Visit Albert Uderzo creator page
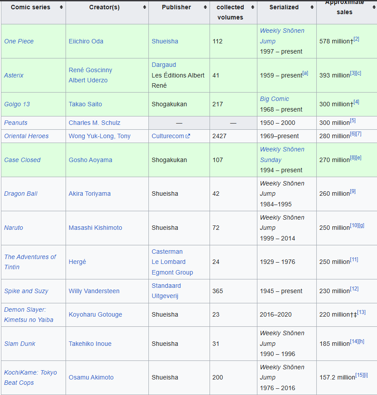The height and width of the screenshot is (395, 377). click(88, 80)
